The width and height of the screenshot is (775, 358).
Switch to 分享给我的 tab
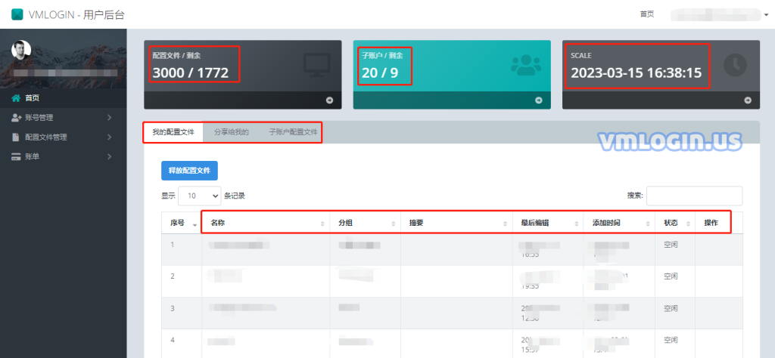[232, 132]
